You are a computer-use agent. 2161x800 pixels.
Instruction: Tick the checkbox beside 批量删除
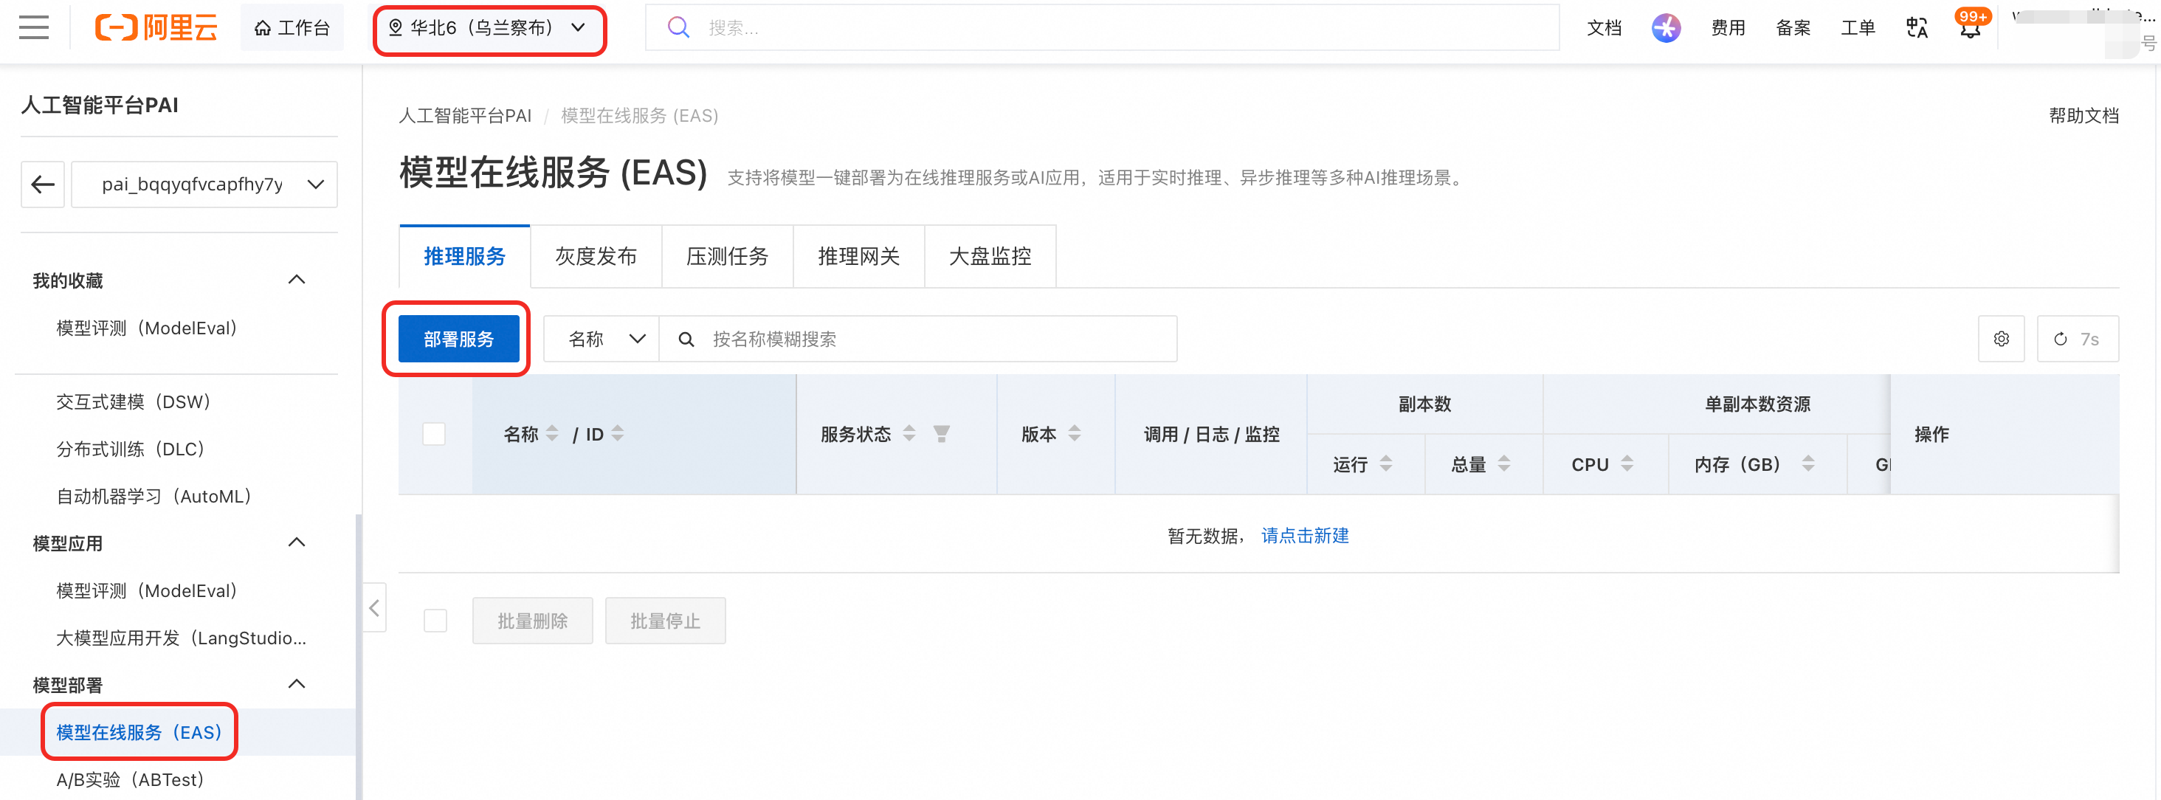[x=435, y=621]
